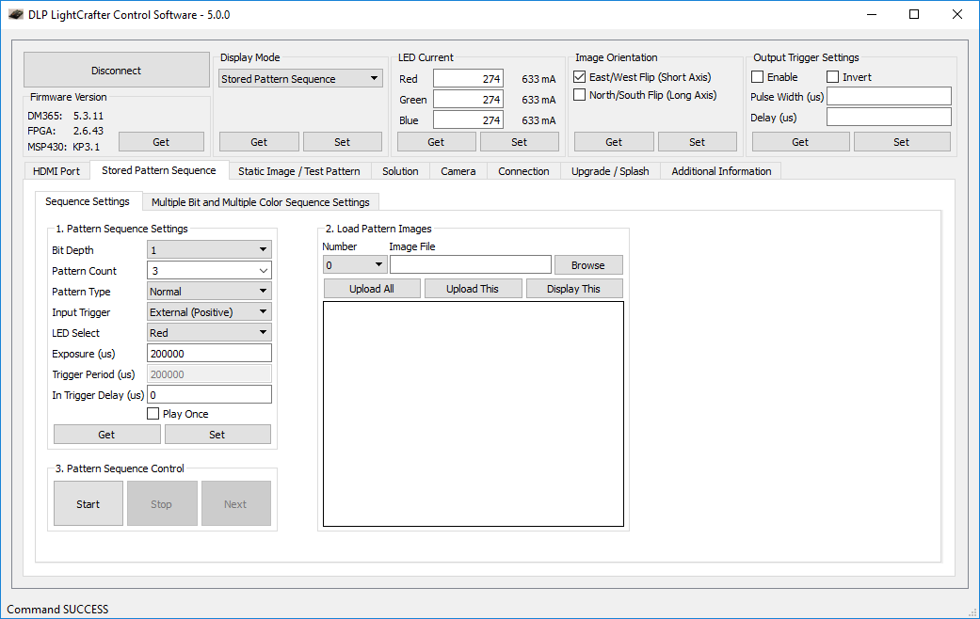The width and height of the screenshot is (980, 619).
Task: Click the Upload All button
Action: coord(372,289)
